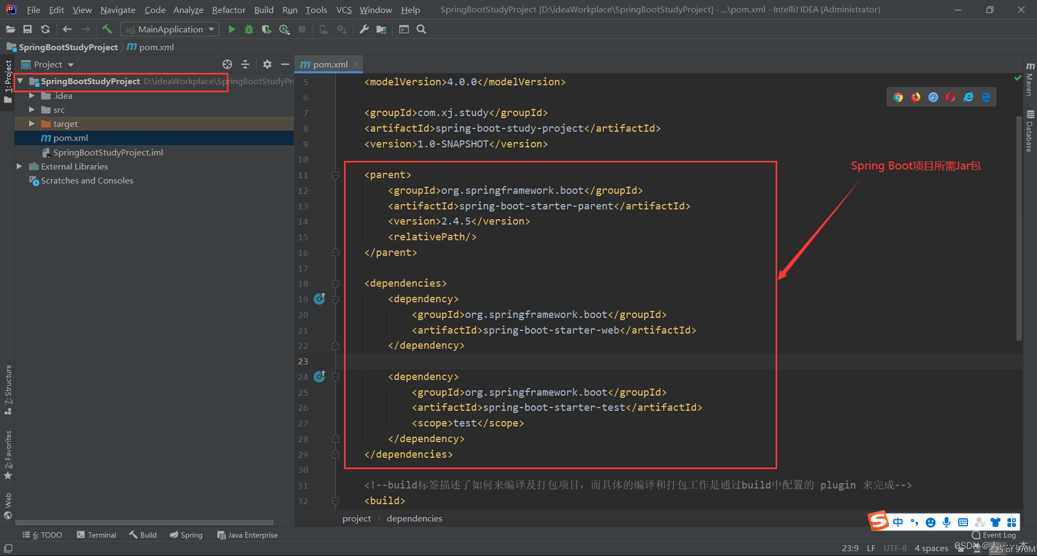The image size is (1037, 556).
Task: Open the Project Structure icon
Action: 381,29
